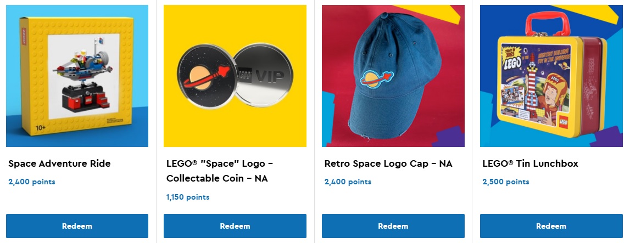Open the tin lunchbox product image
Screen dimensions: 630x243
click(551, 76)
